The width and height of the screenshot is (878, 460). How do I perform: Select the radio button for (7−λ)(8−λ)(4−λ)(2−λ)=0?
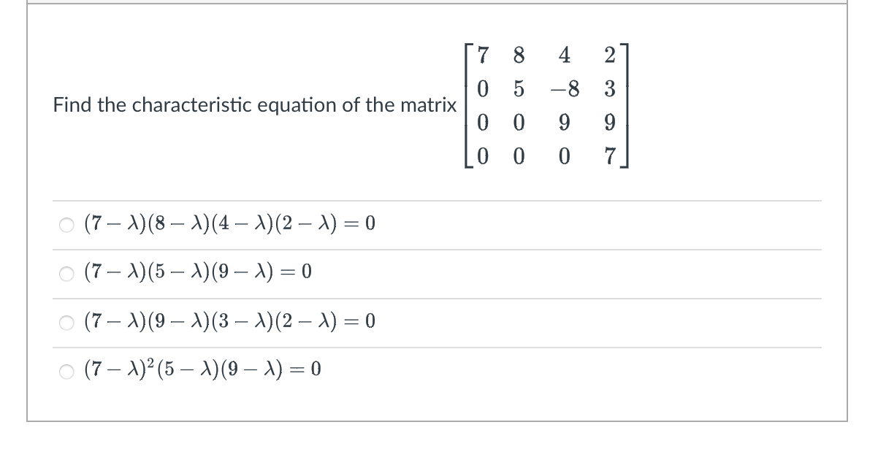(66, 223)
